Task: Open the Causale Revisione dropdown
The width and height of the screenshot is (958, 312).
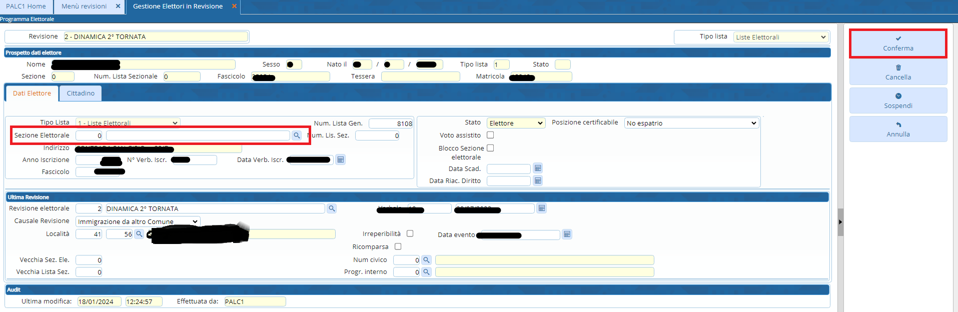Action: click(x=138, y=221)
